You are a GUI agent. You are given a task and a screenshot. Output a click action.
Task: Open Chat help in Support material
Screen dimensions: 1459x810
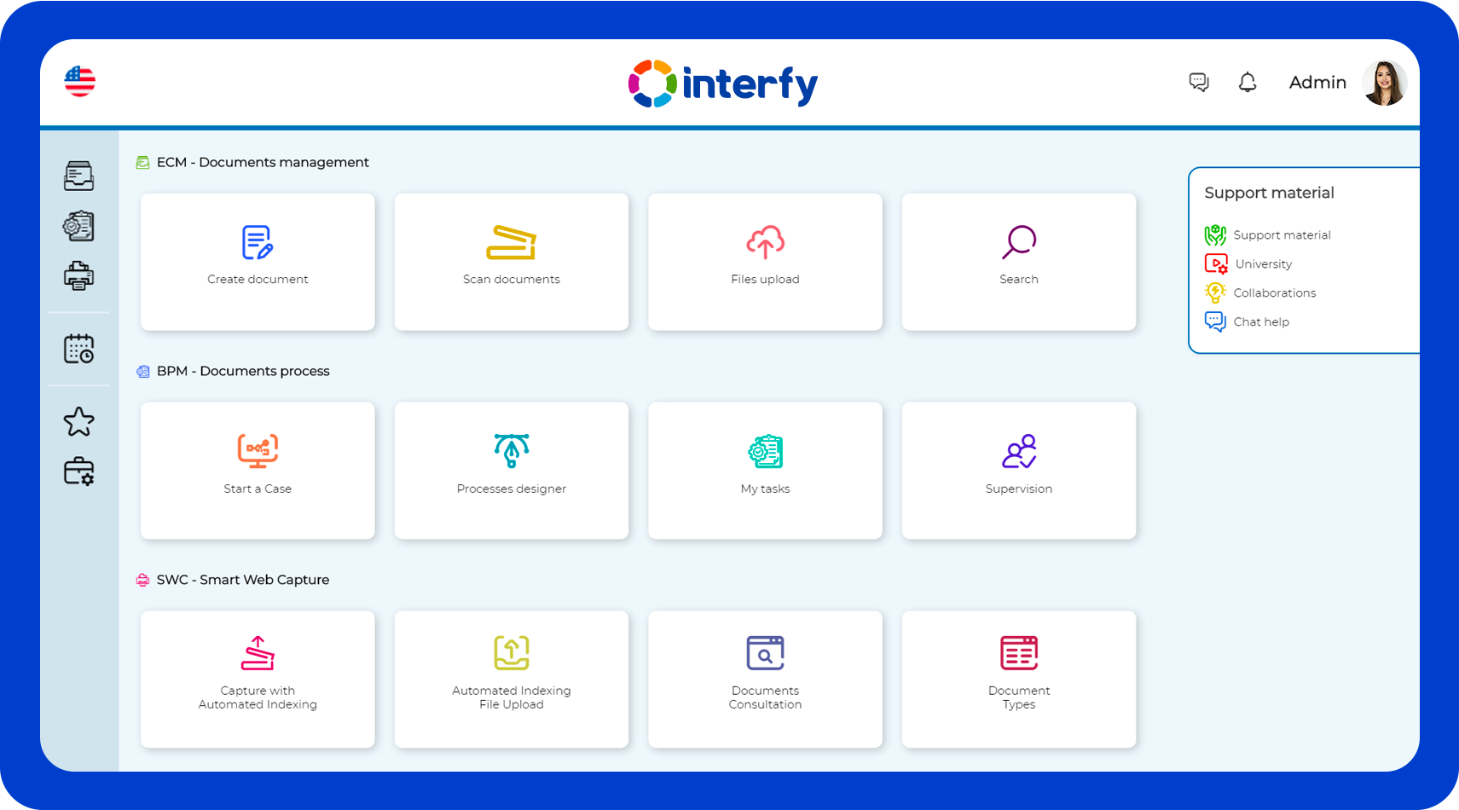1260,321
